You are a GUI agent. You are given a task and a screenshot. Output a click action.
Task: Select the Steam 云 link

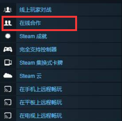pyautogui.click(x=30, y=76)
